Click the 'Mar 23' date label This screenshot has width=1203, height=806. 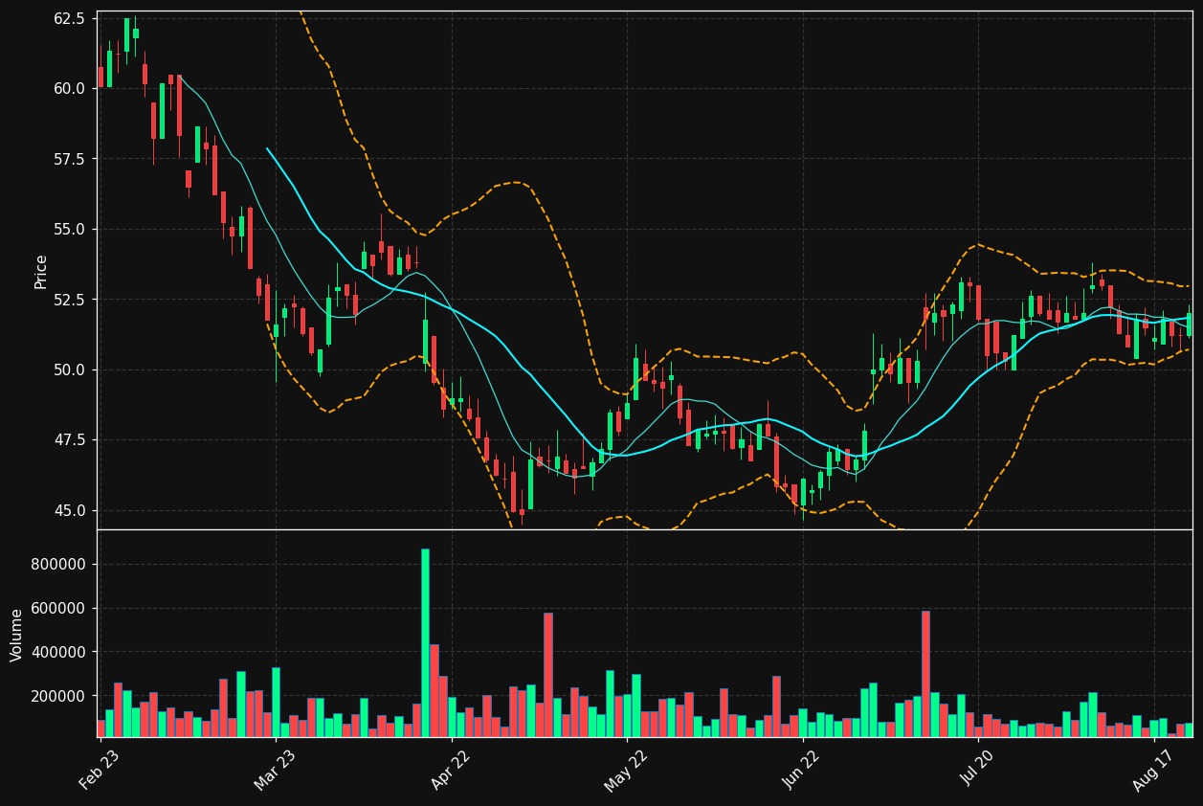coord(275,770)
